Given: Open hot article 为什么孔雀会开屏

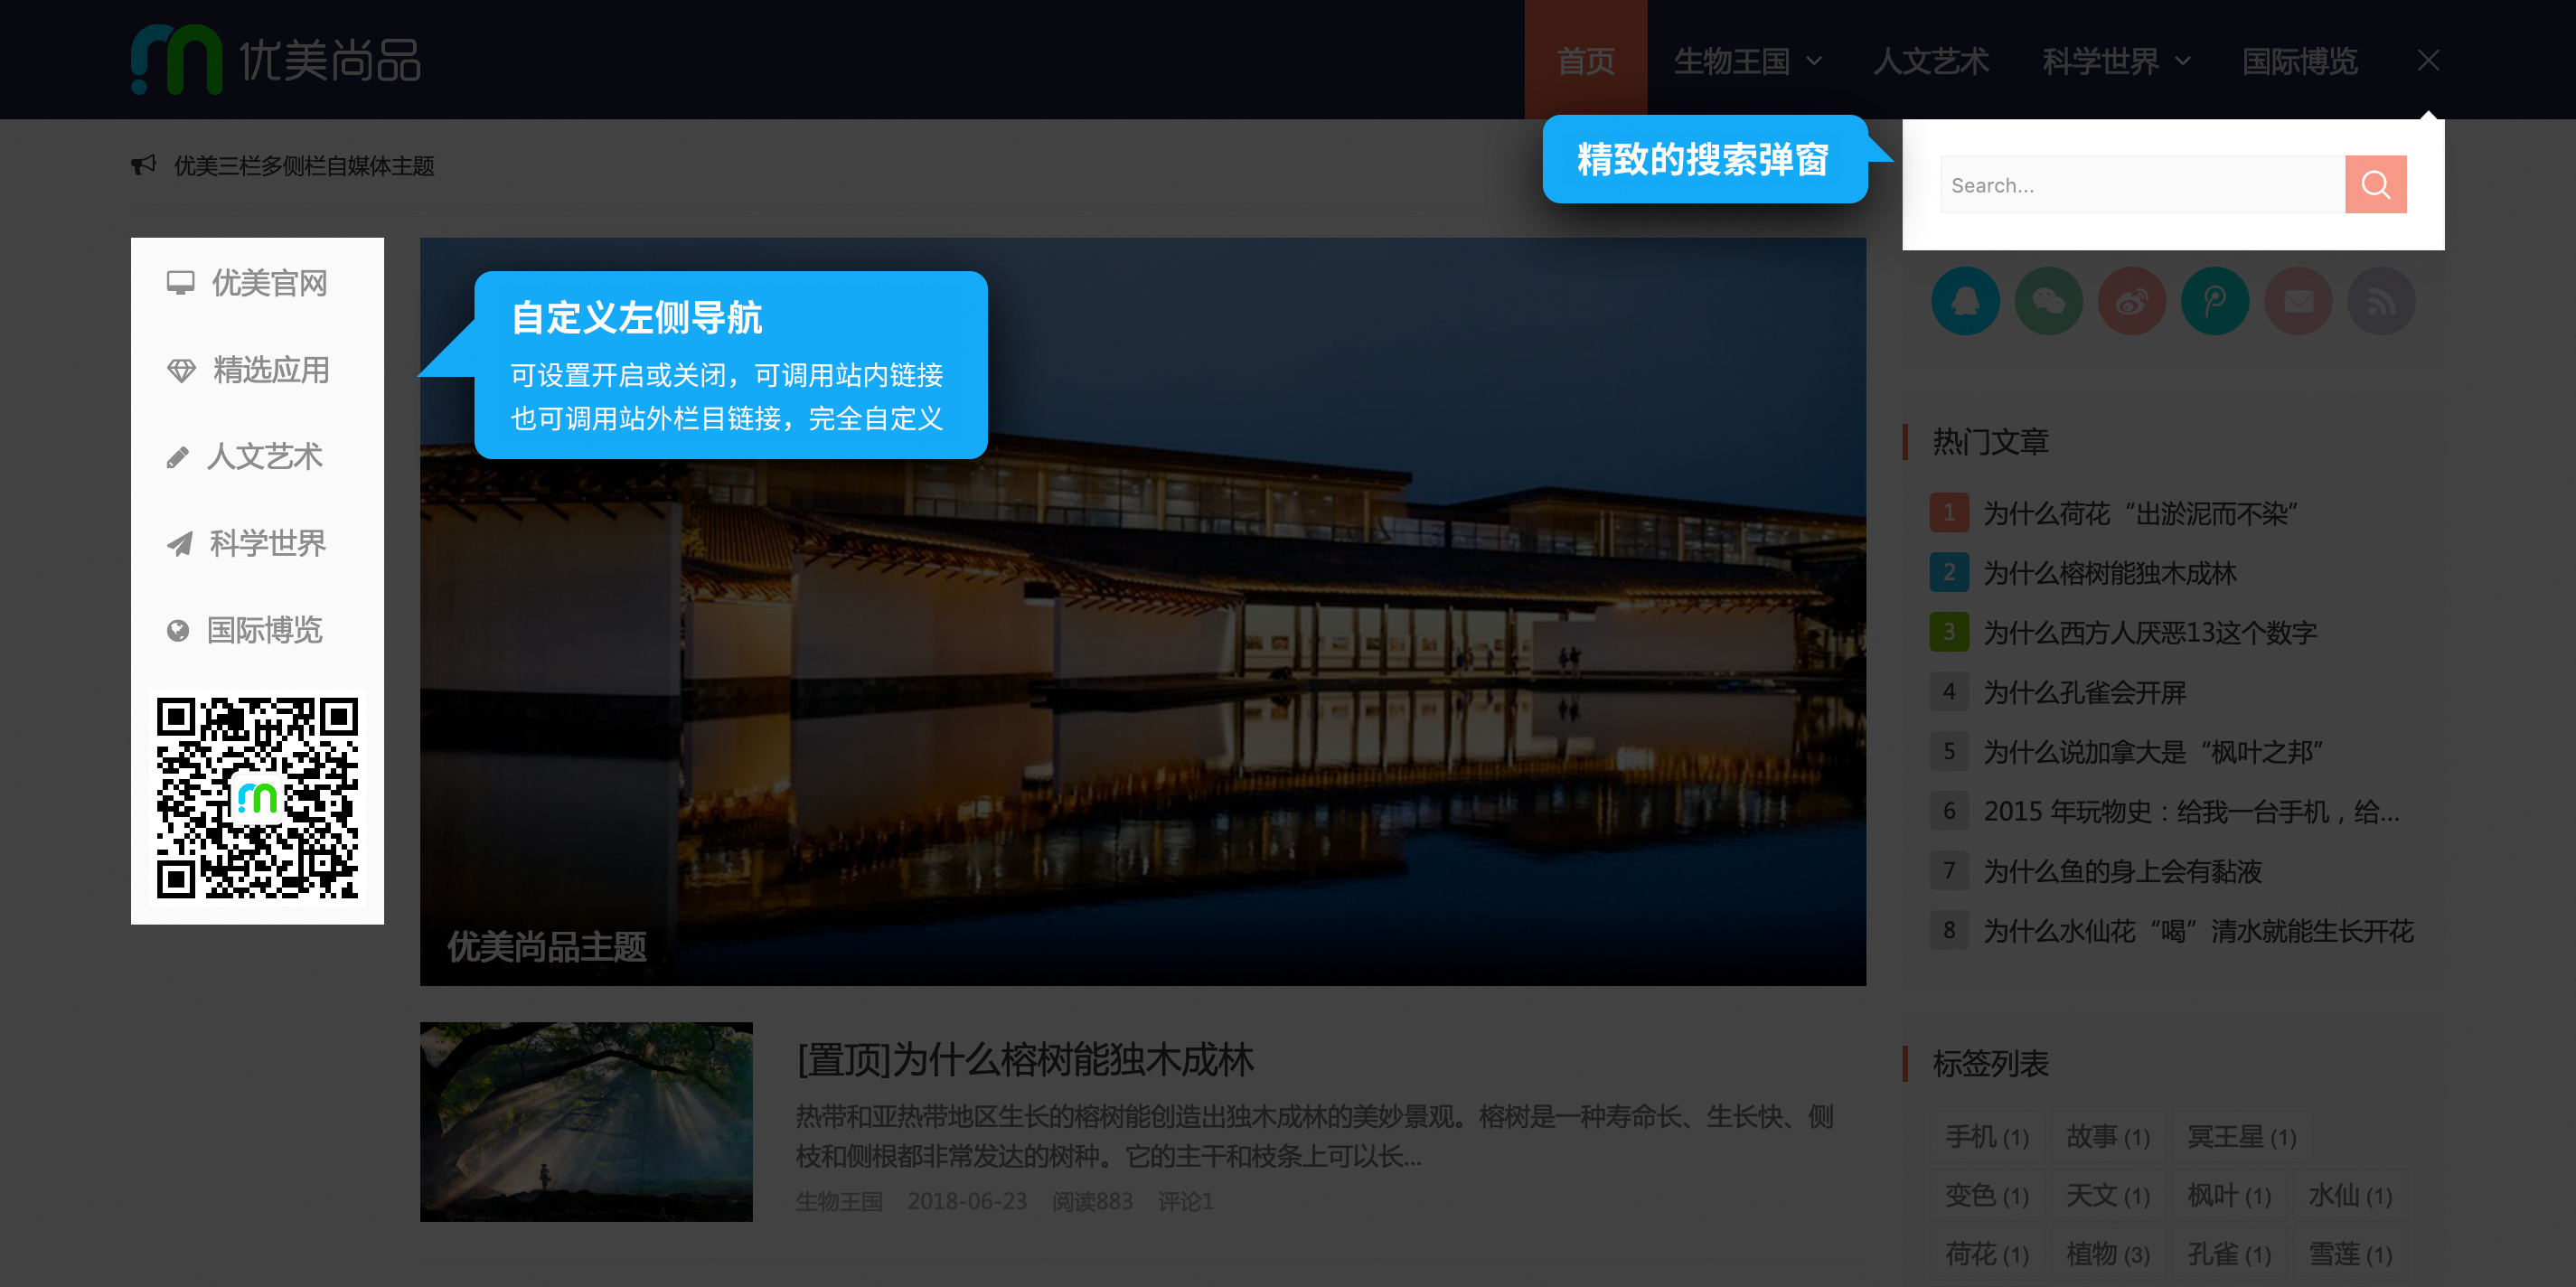Looking at the screenshot, I should pos(2084,692).
